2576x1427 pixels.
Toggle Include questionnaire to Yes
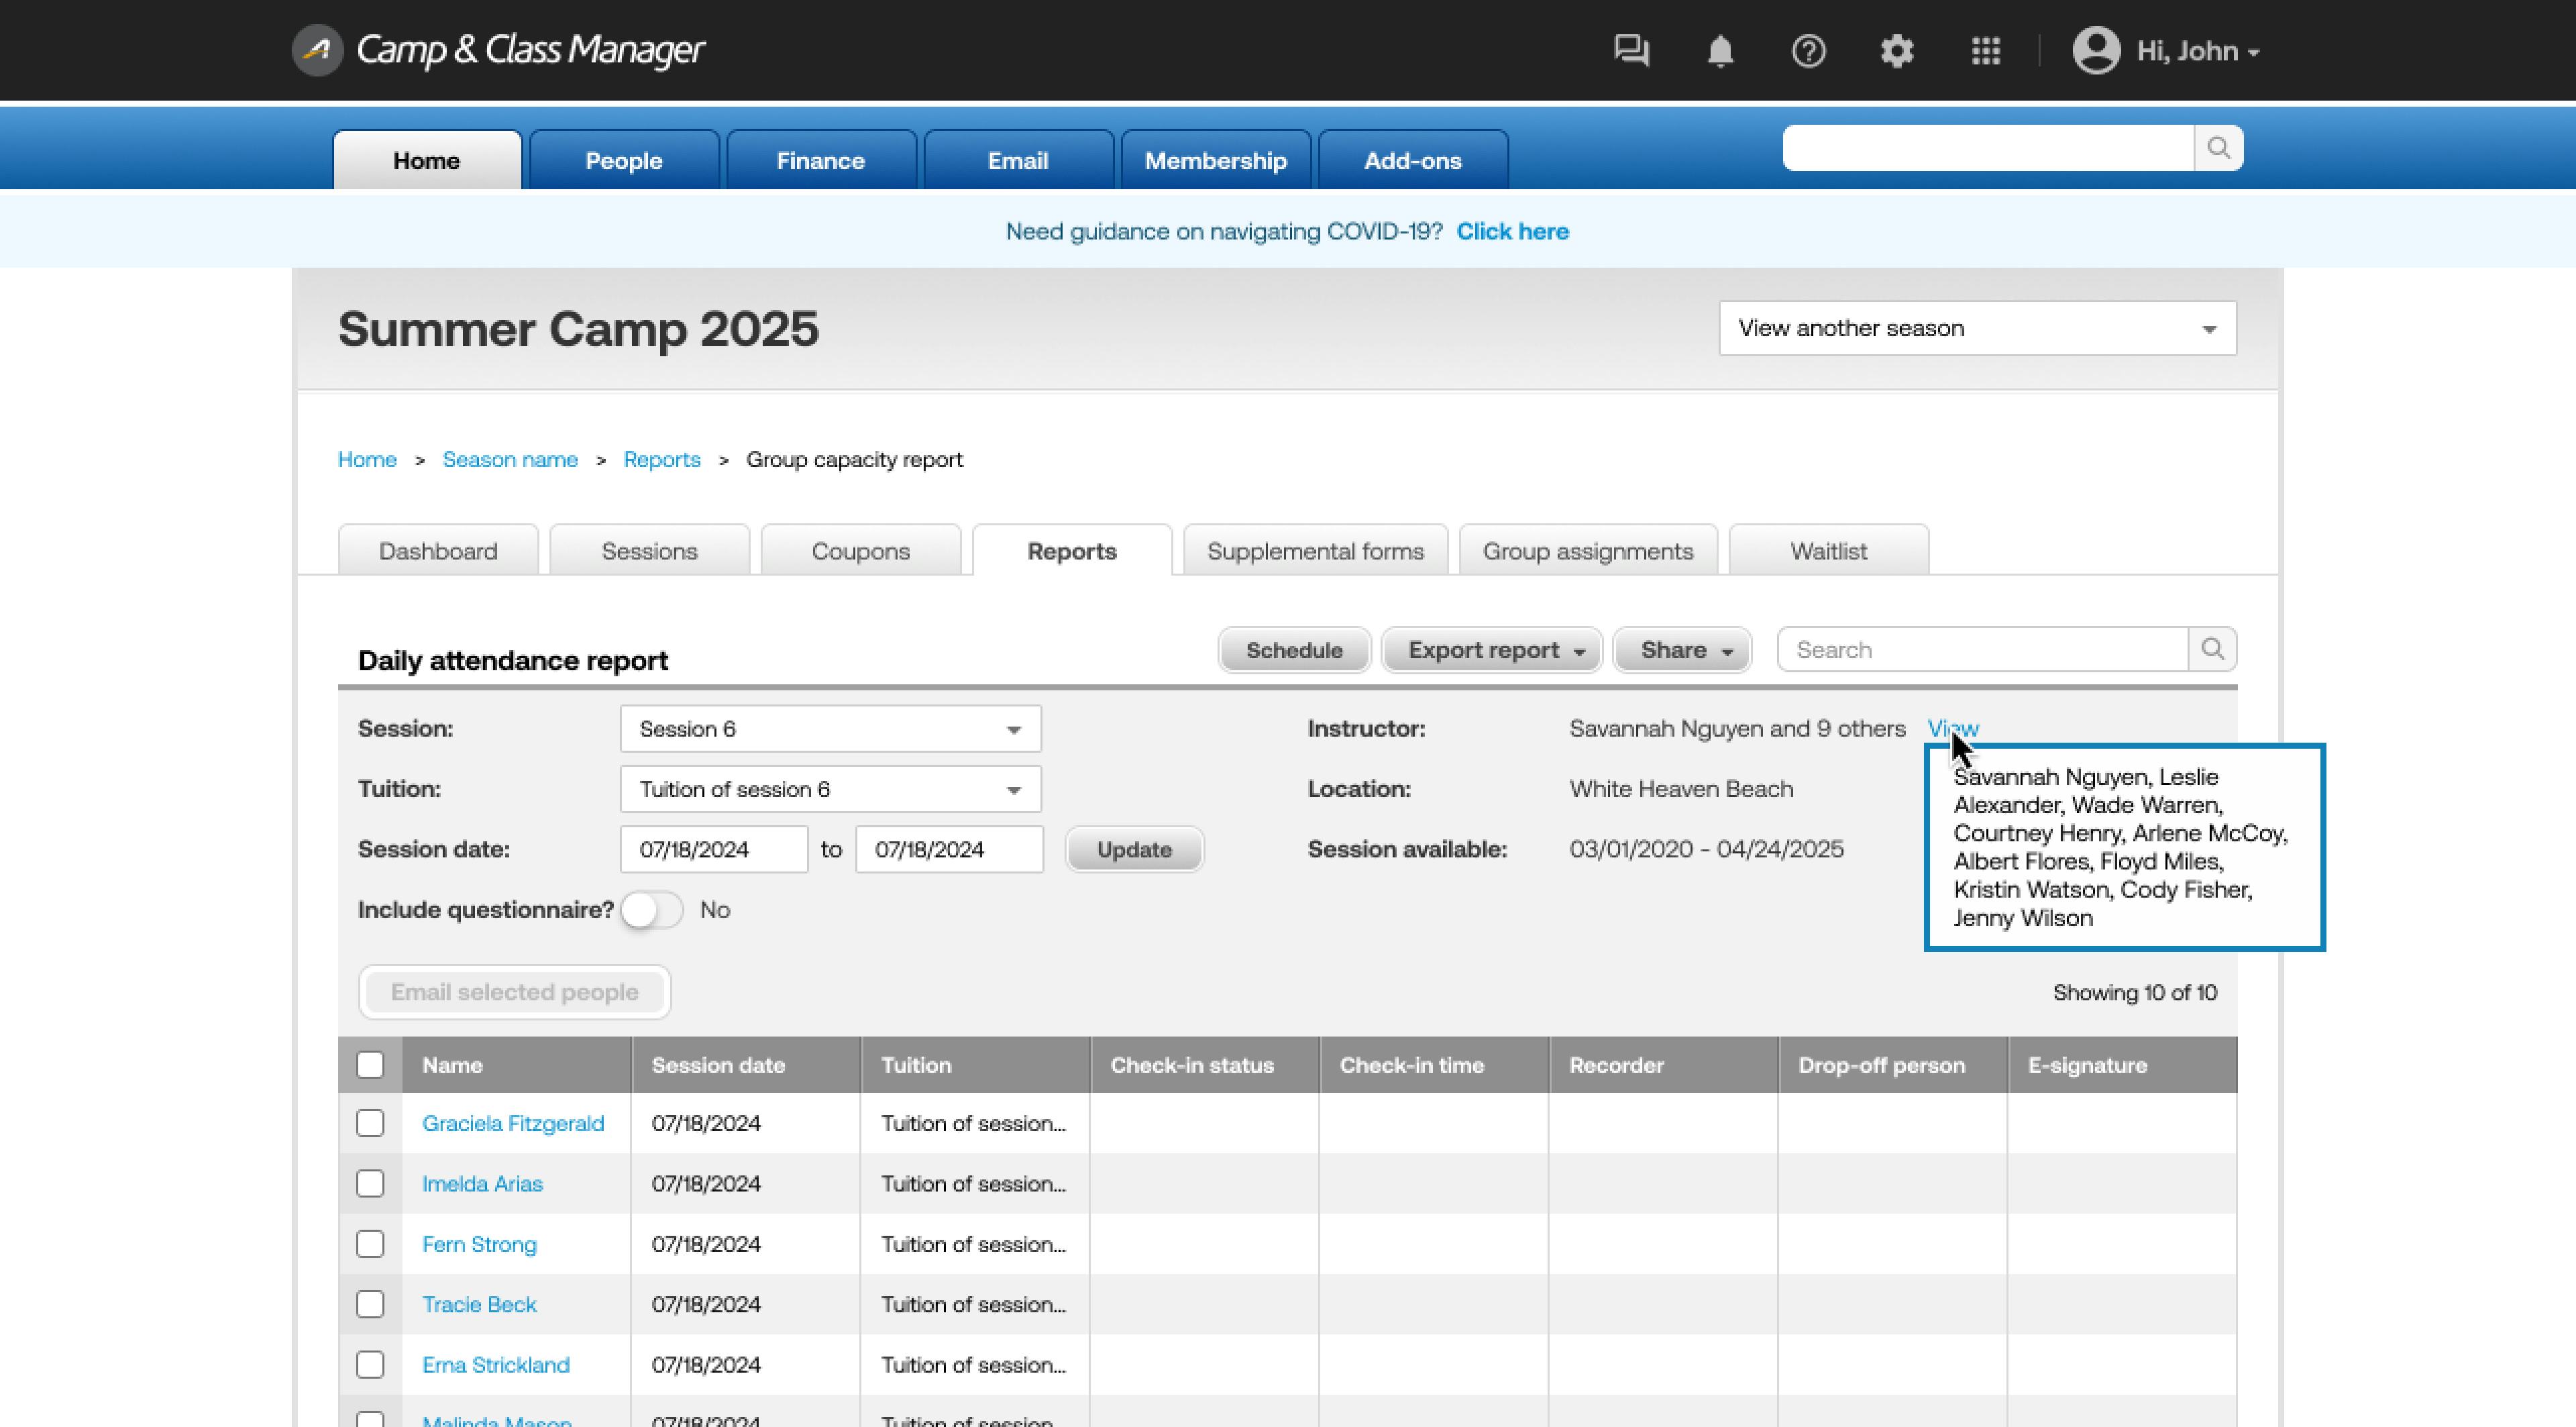[x=652, y=910]
